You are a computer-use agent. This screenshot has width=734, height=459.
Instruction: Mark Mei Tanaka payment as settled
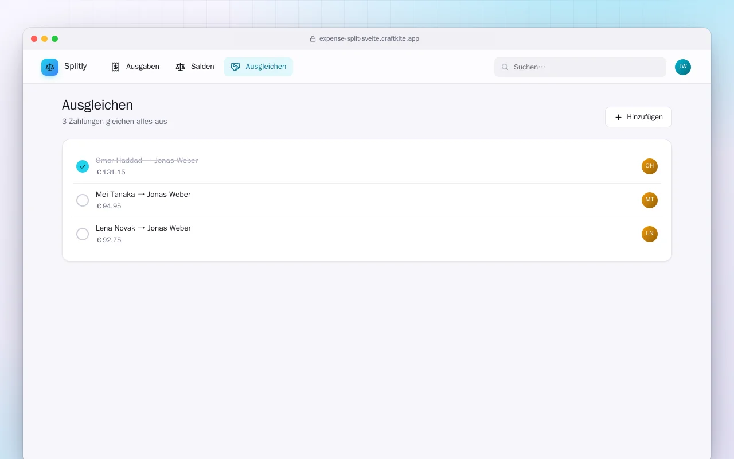point(83,200)
